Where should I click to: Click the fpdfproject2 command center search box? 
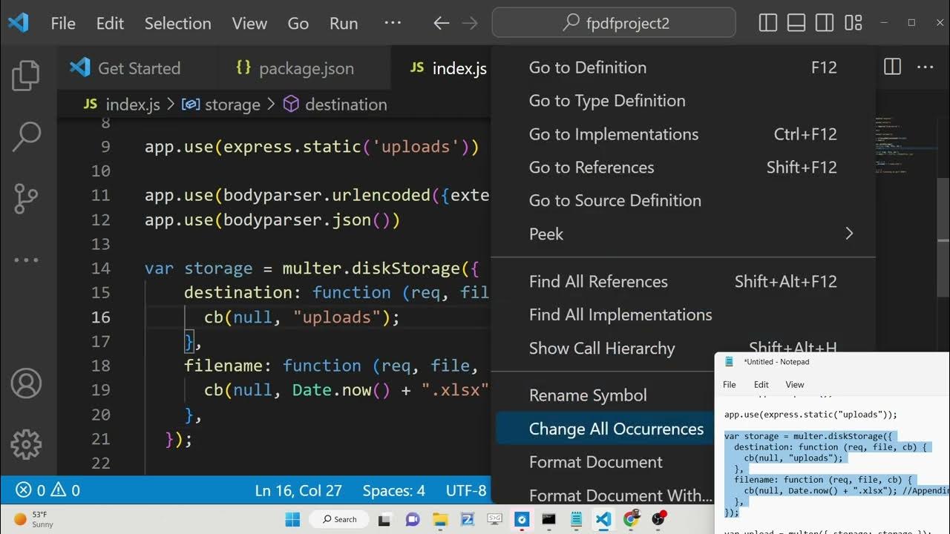click(614, 23)
